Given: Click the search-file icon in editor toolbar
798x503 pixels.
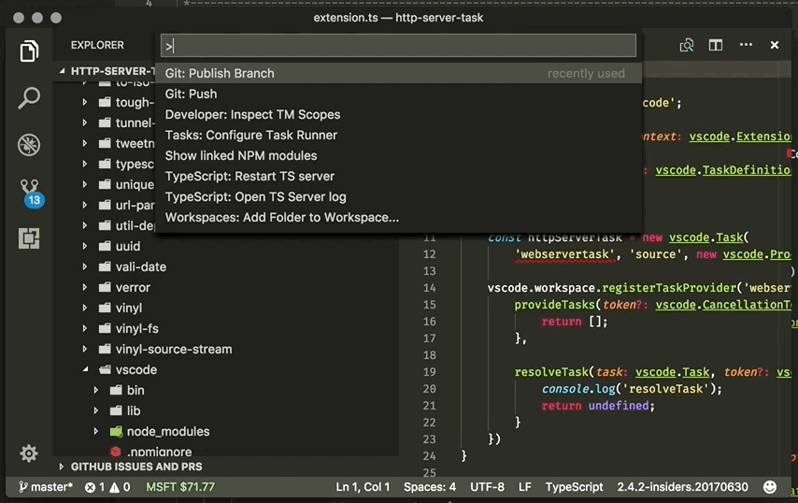Looking at the screenshot, I should 687,45.
